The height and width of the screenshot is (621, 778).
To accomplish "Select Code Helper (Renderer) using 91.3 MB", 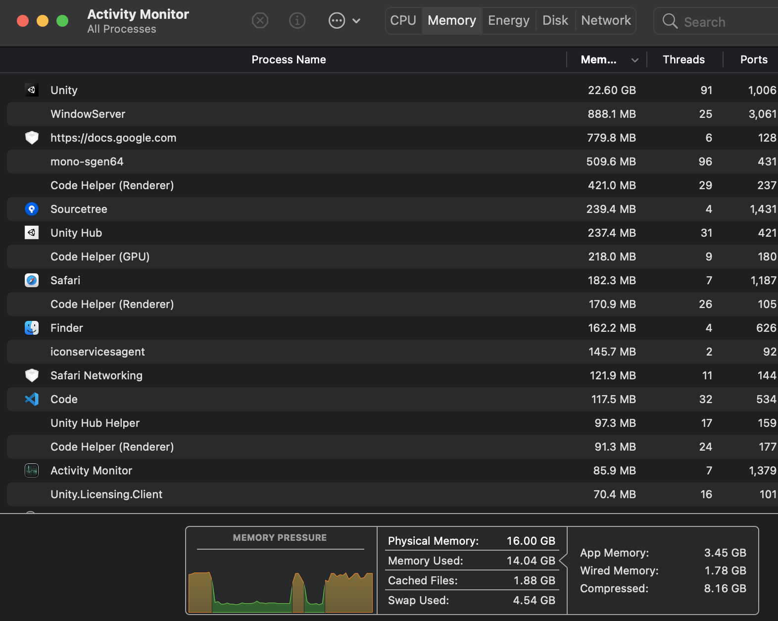I will tap(392, 447).
